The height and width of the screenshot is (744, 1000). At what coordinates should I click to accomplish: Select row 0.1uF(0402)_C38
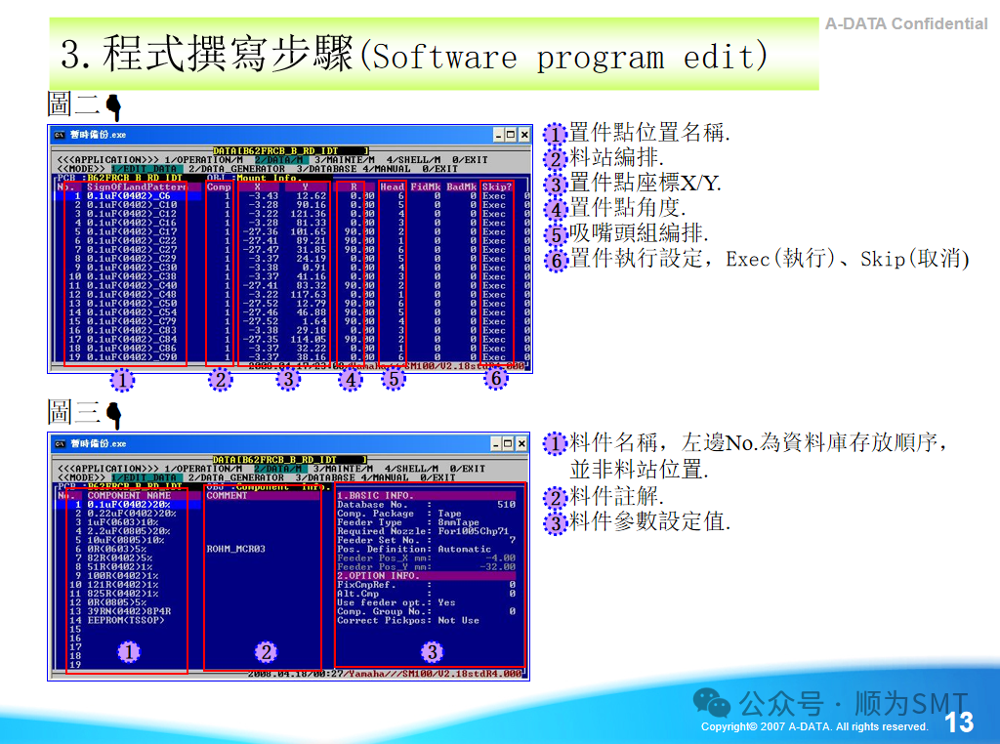[130, 276]
